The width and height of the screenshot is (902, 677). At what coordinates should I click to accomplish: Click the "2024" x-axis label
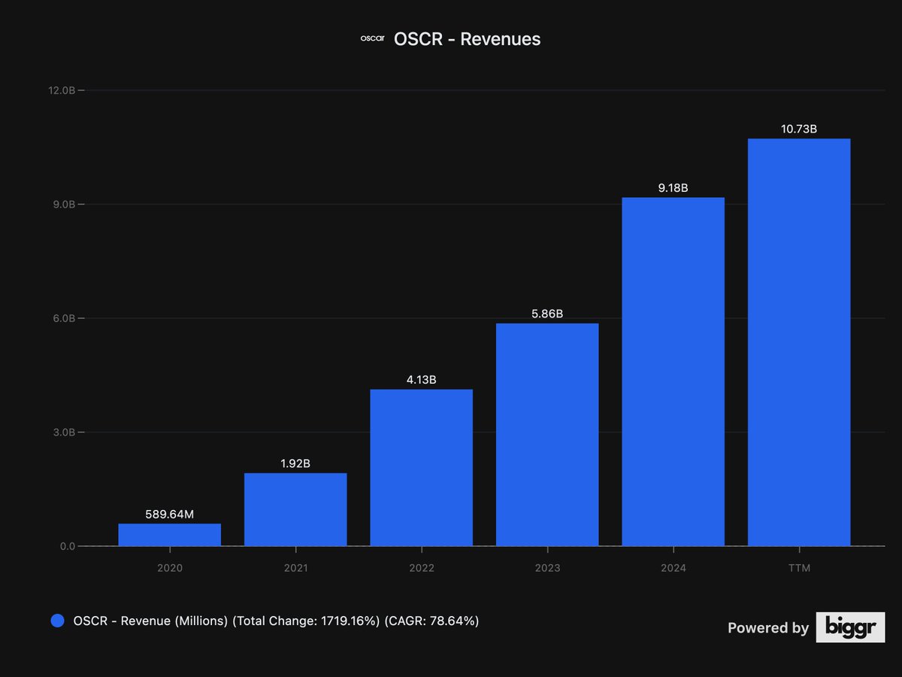(x=673, y=568)
